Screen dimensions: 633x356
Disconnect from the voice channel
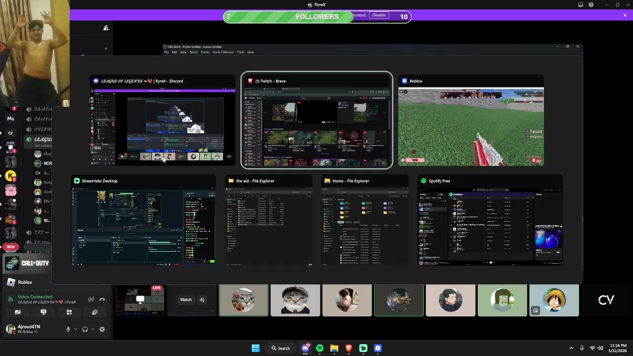(x=102, y=300)
